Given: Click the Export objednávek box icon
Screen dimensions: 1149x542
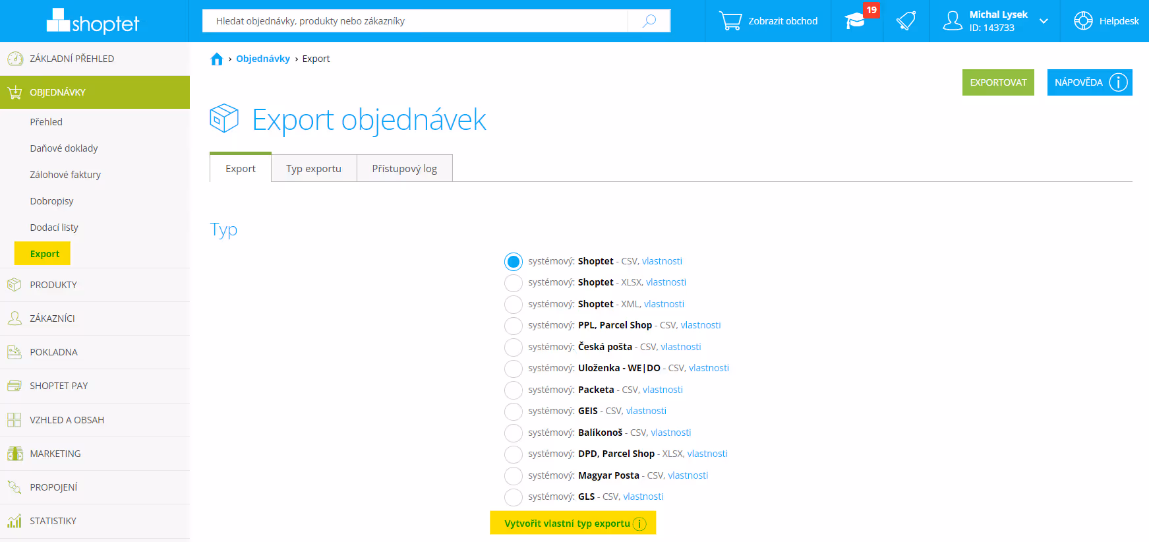Looking at the screenshot, I should [224, 119].
